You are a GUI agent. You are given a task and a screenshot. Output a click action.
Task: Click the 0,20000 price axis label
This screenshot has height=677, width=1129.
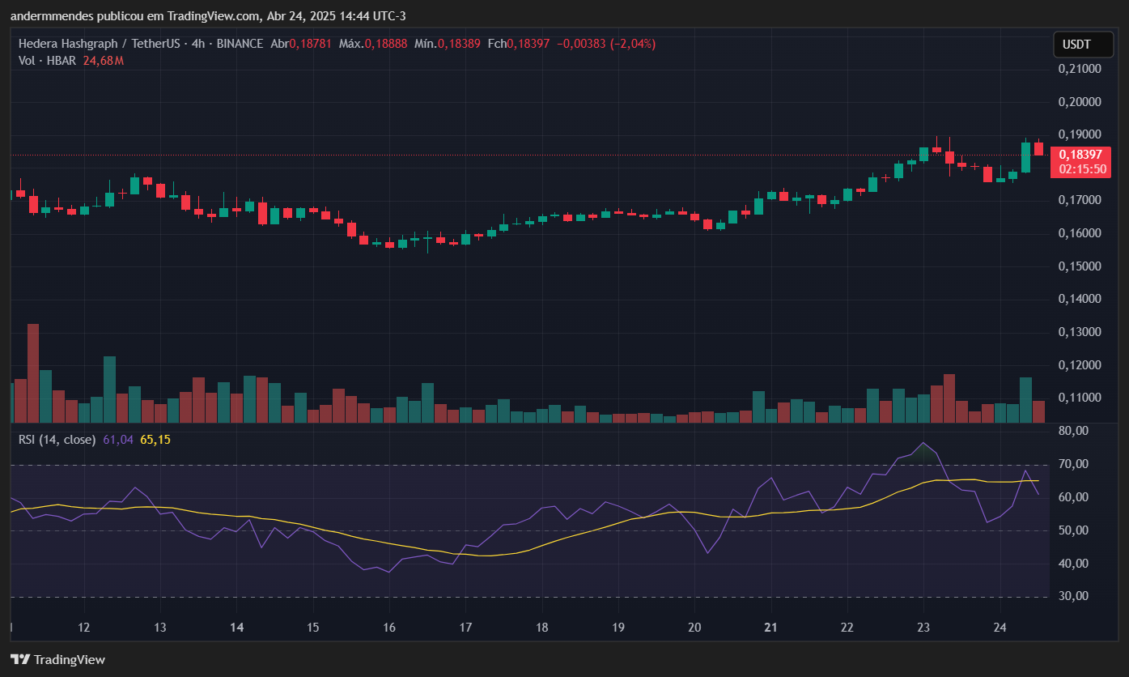[x=1080, y=102]
